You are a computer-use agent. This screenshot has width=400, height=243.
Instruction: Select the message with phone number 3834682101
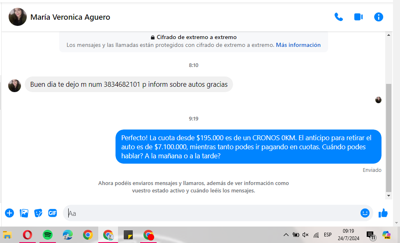[129, 84]
